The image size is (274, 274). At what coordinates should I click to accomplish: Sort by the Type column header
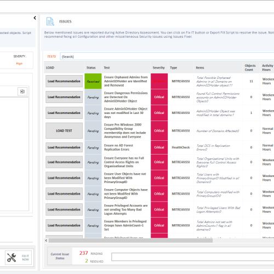pos(181,67)
